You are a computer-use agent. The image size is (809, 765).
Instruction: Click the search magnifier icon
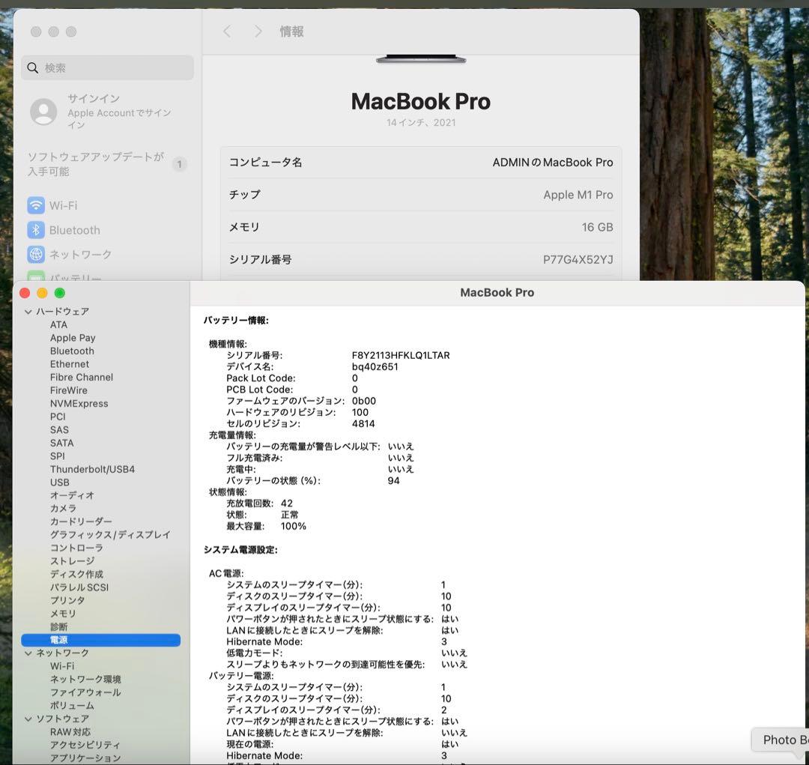tap(33, 67)
